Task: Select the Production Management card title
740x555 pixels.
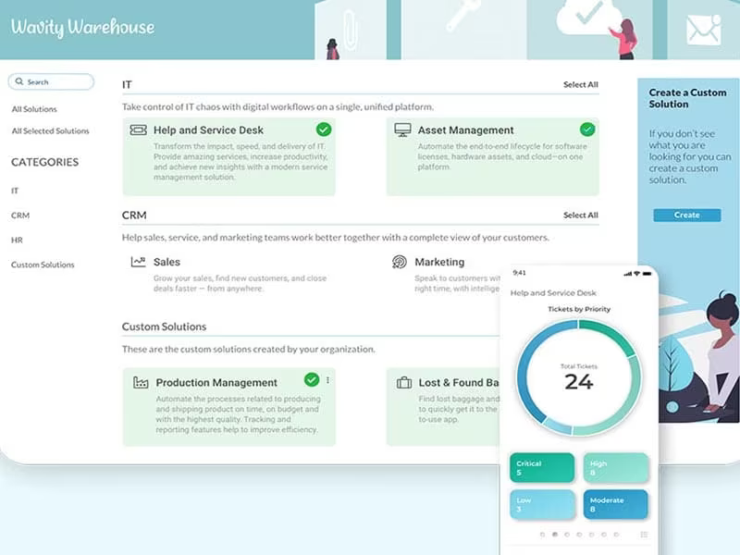Action: click(x=216, y=383)
